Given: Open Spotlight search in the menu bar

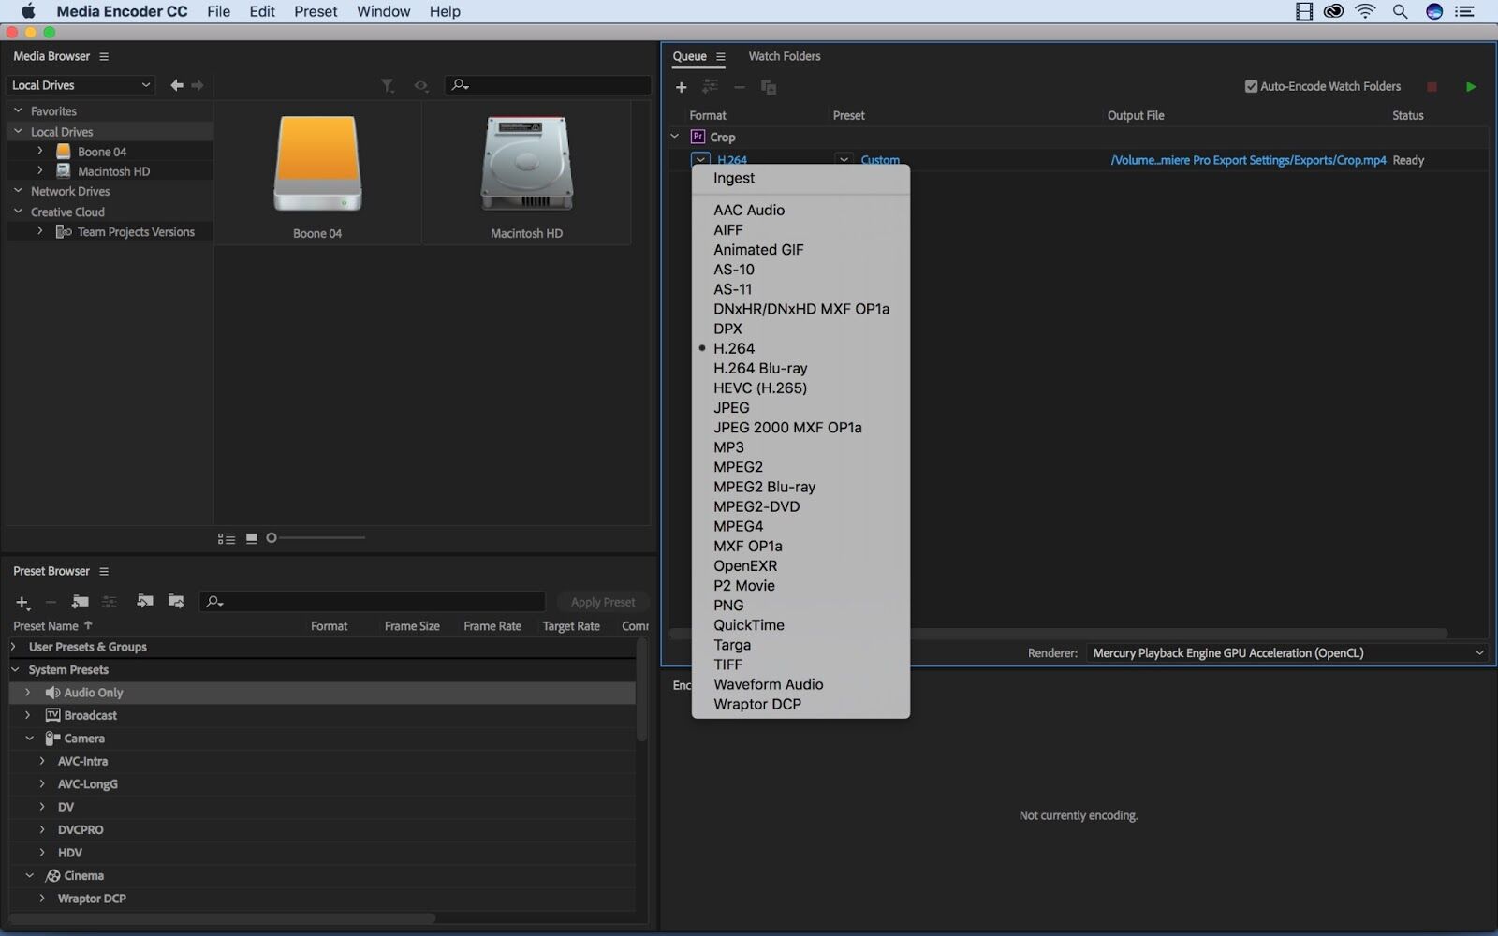Looking at the screenshot, I should click(x=1400, y=11).
